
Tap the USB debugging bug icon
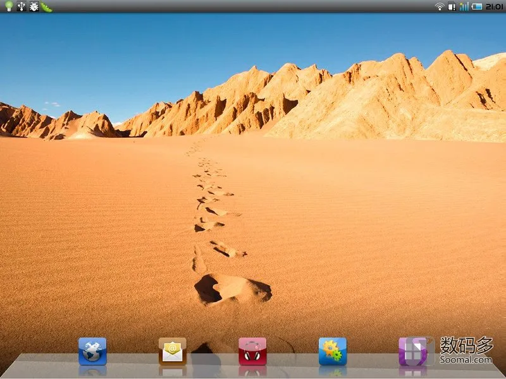pos(34,6)
